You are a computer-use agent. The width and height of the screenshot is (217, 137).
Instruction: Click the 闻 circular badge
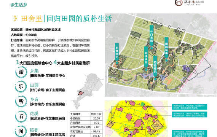(21, 131)
